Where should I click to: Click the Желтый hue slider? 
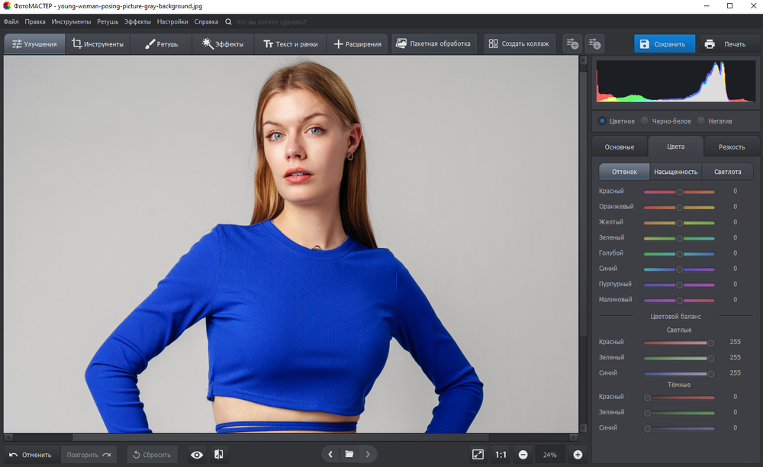pyautogui.click(x=679, y=223)
